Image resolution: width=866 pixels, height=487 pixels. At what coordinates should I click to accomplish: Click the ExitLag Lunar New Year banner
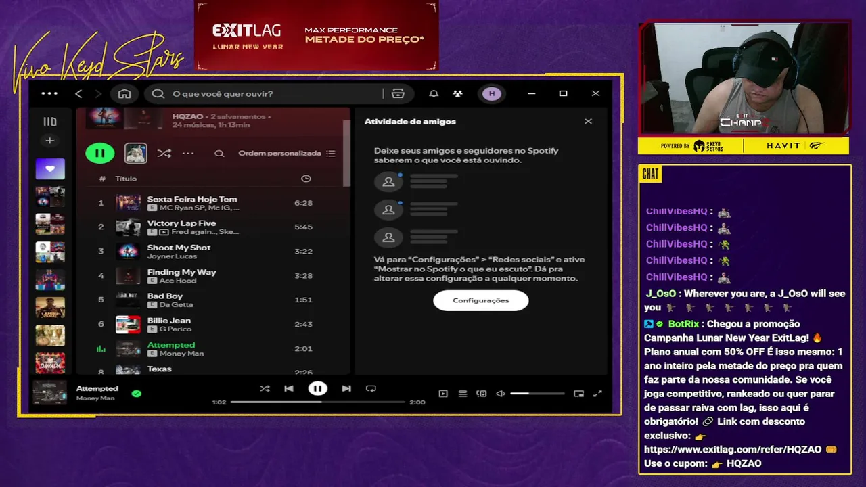pyautogui.click(x=317, y=35)
